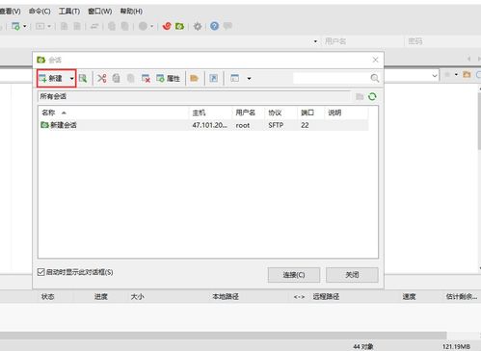Image resolution: width=481 pixels, height=351 pixels.
Task: Click the 连接(C) connect button
Action: pos(294,275)
